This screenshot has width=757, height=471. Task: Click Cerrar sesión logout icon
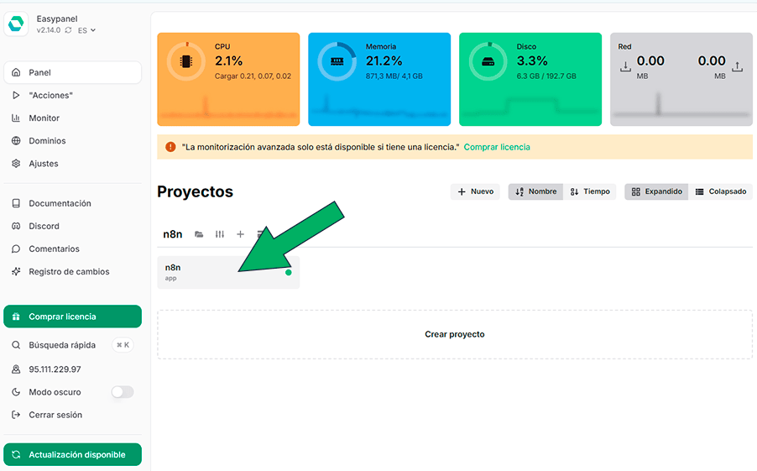(x=16, y=415)
